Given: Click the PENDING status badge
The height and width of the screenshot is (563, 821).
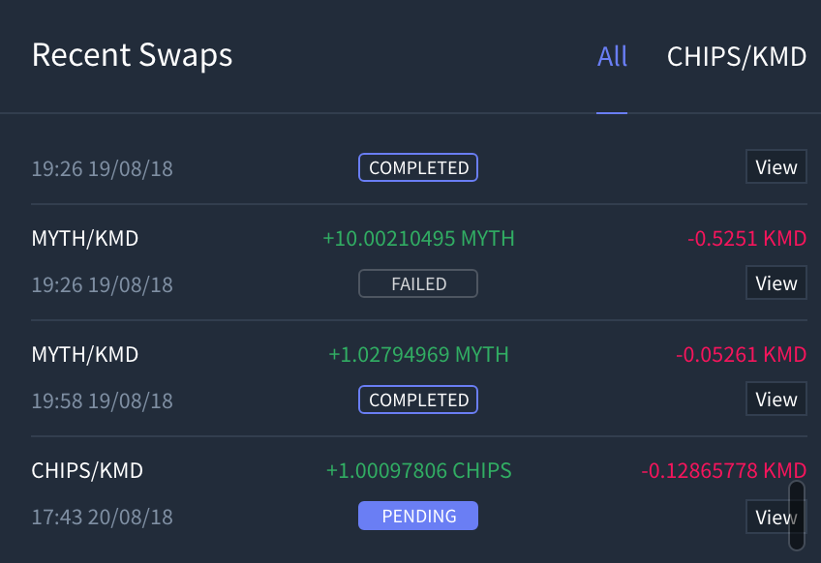Looking at the screenshot, I should click(417, 516).
